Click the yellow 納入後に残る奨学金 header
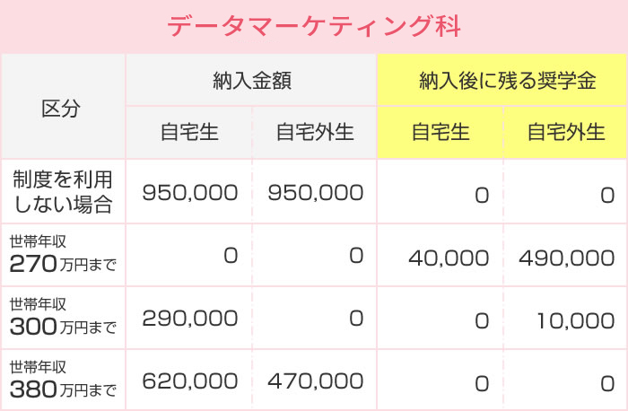The width and height of the screenshot is (628, 411). 502,80
